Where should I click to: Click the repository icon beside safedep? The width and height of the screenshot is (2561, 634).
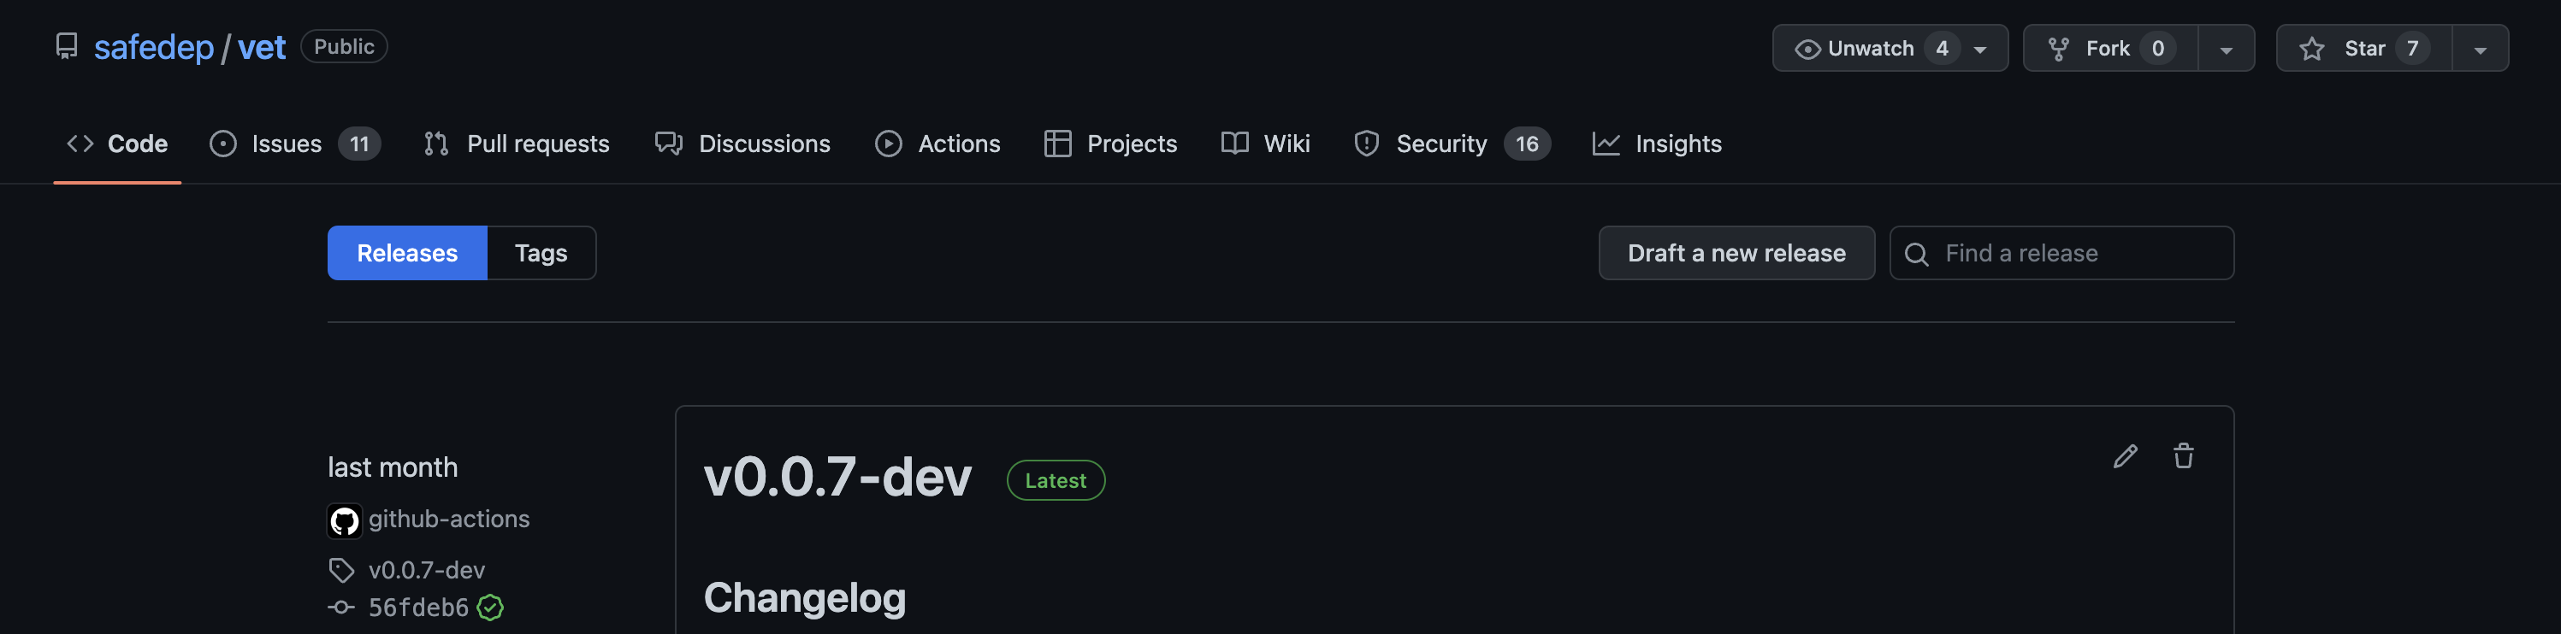point(67,47)
